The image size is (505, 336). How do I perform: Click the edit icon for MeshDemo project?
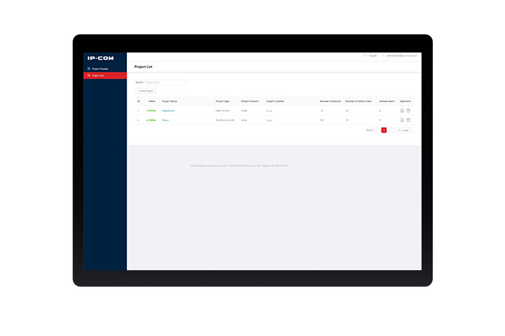click(402, 111)
